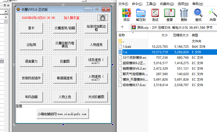Click the 小嘀咕辅助网 www.xiaodigufz.com button

(63, 114)
